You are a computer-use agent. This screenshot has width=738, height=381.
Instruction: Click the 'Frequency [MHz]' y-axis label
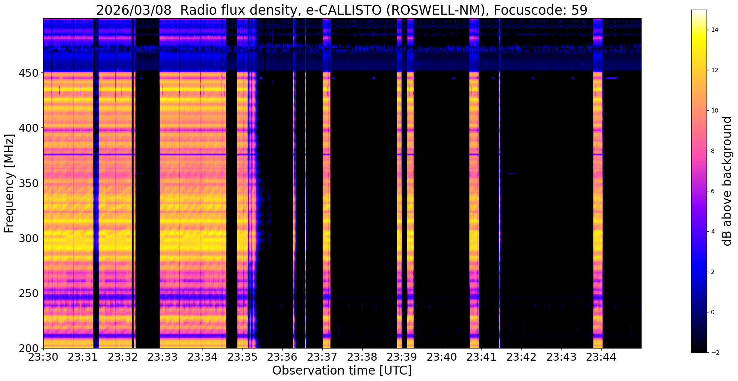[9, 183]
